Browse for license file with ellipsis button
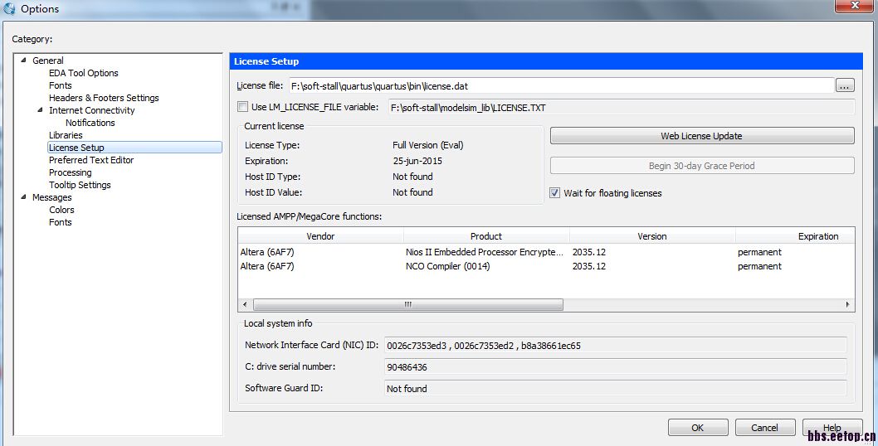 pyautogui.click(x=845, y=85)
